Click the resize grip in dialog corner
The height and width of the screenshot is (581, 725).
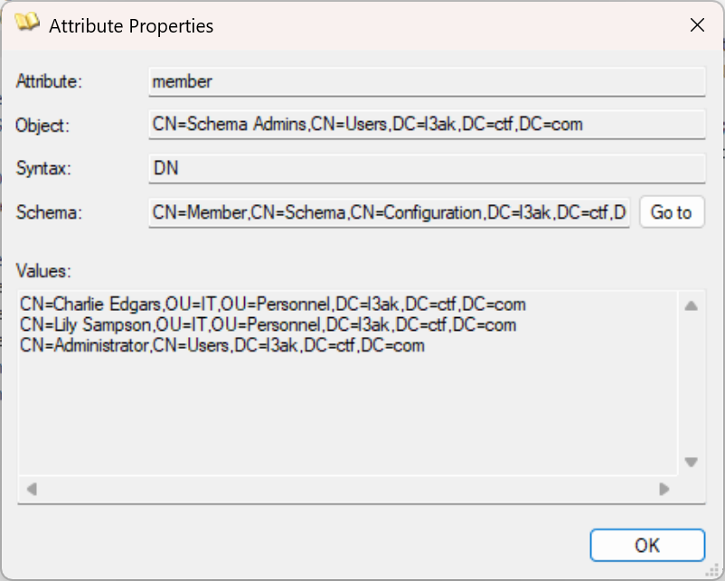click(713, 571)
